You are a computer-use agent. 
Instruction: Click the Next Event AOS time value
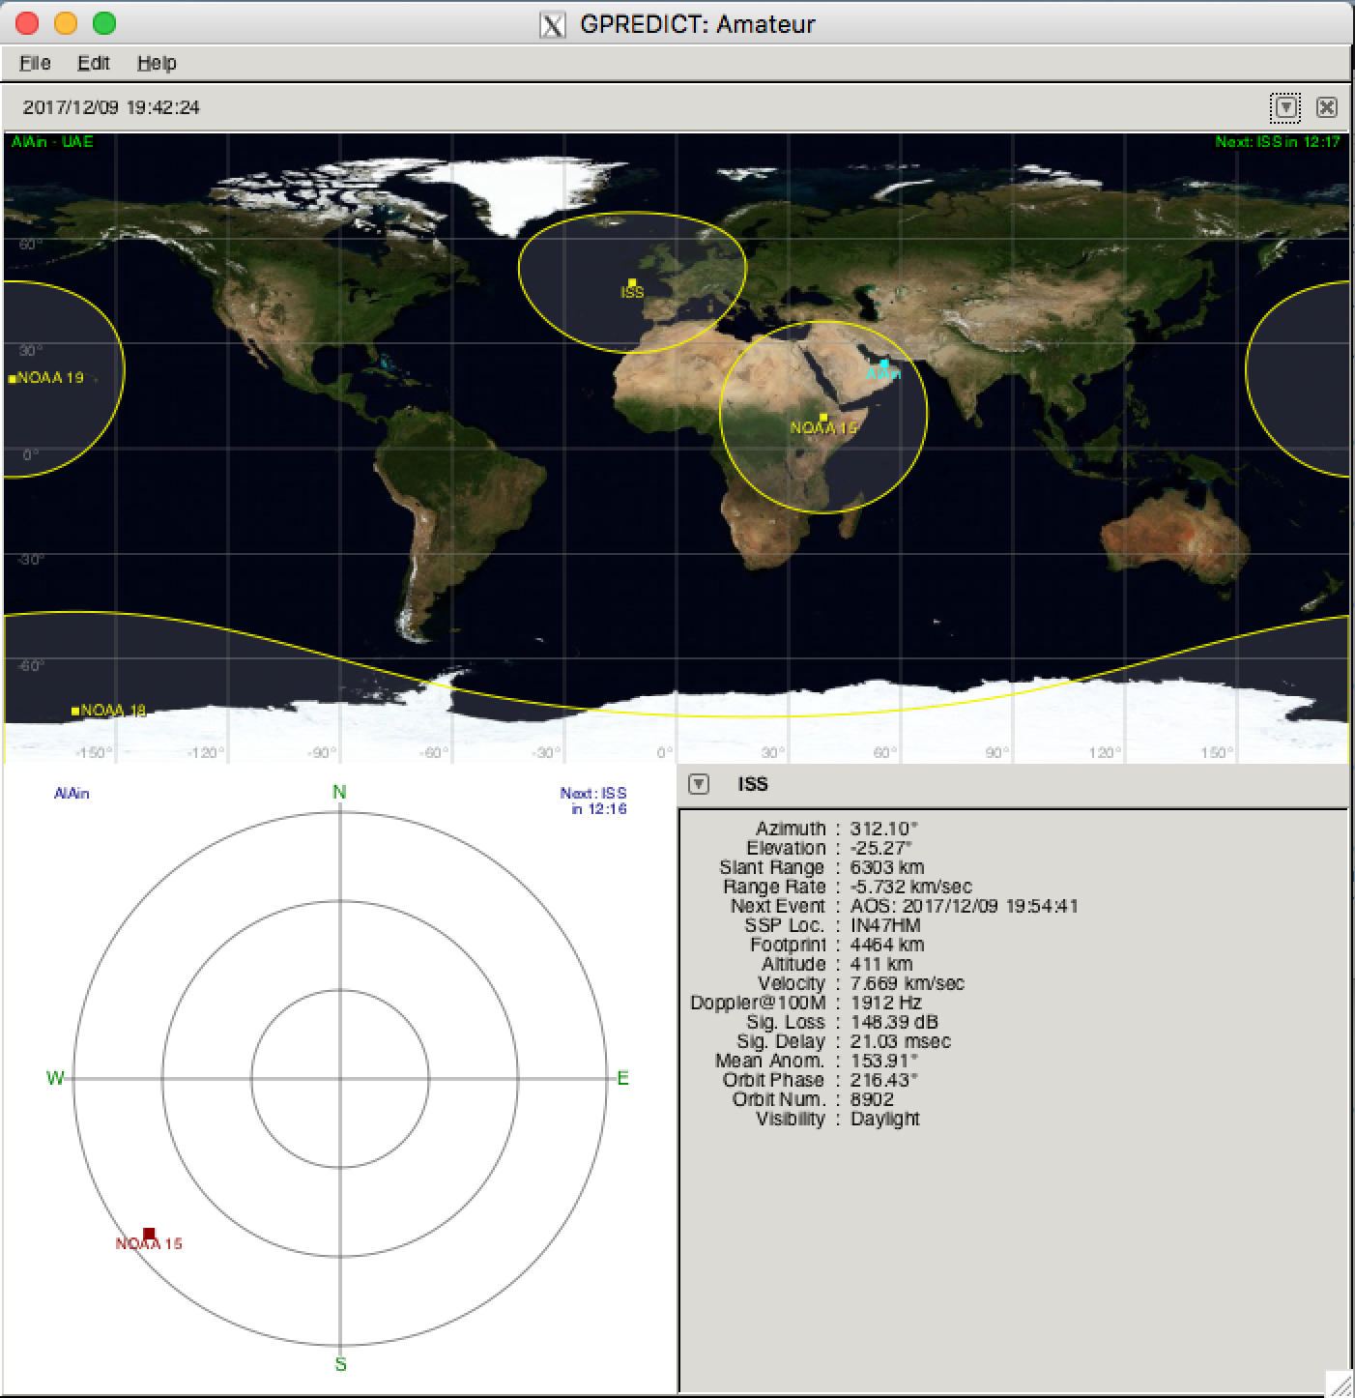pyautogui.click(x=965, y=906)
